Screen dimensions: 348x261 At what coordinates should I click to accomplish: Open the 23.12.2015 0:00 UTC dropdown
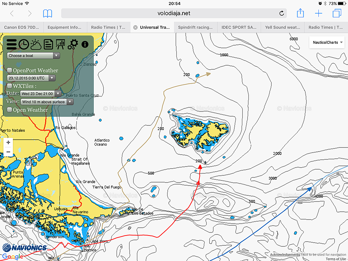pyautogui.click(x=31, y=78)
